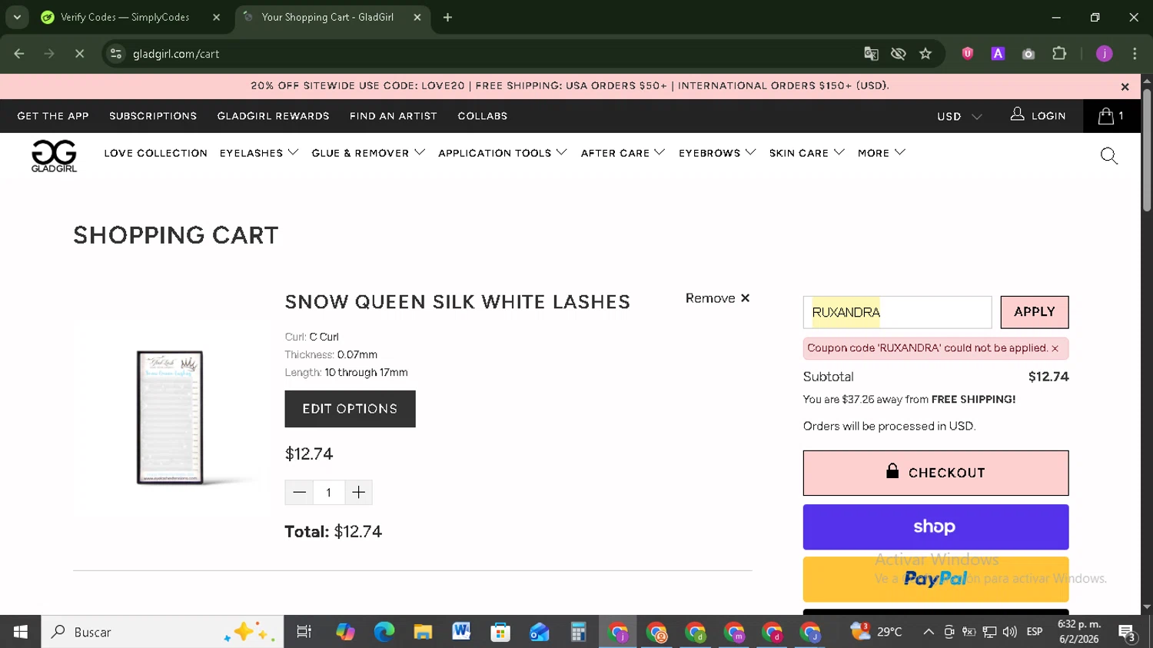This screenshot has height=648, width=1153.
Task: Increase quantity with plus button
Action: 358,493
